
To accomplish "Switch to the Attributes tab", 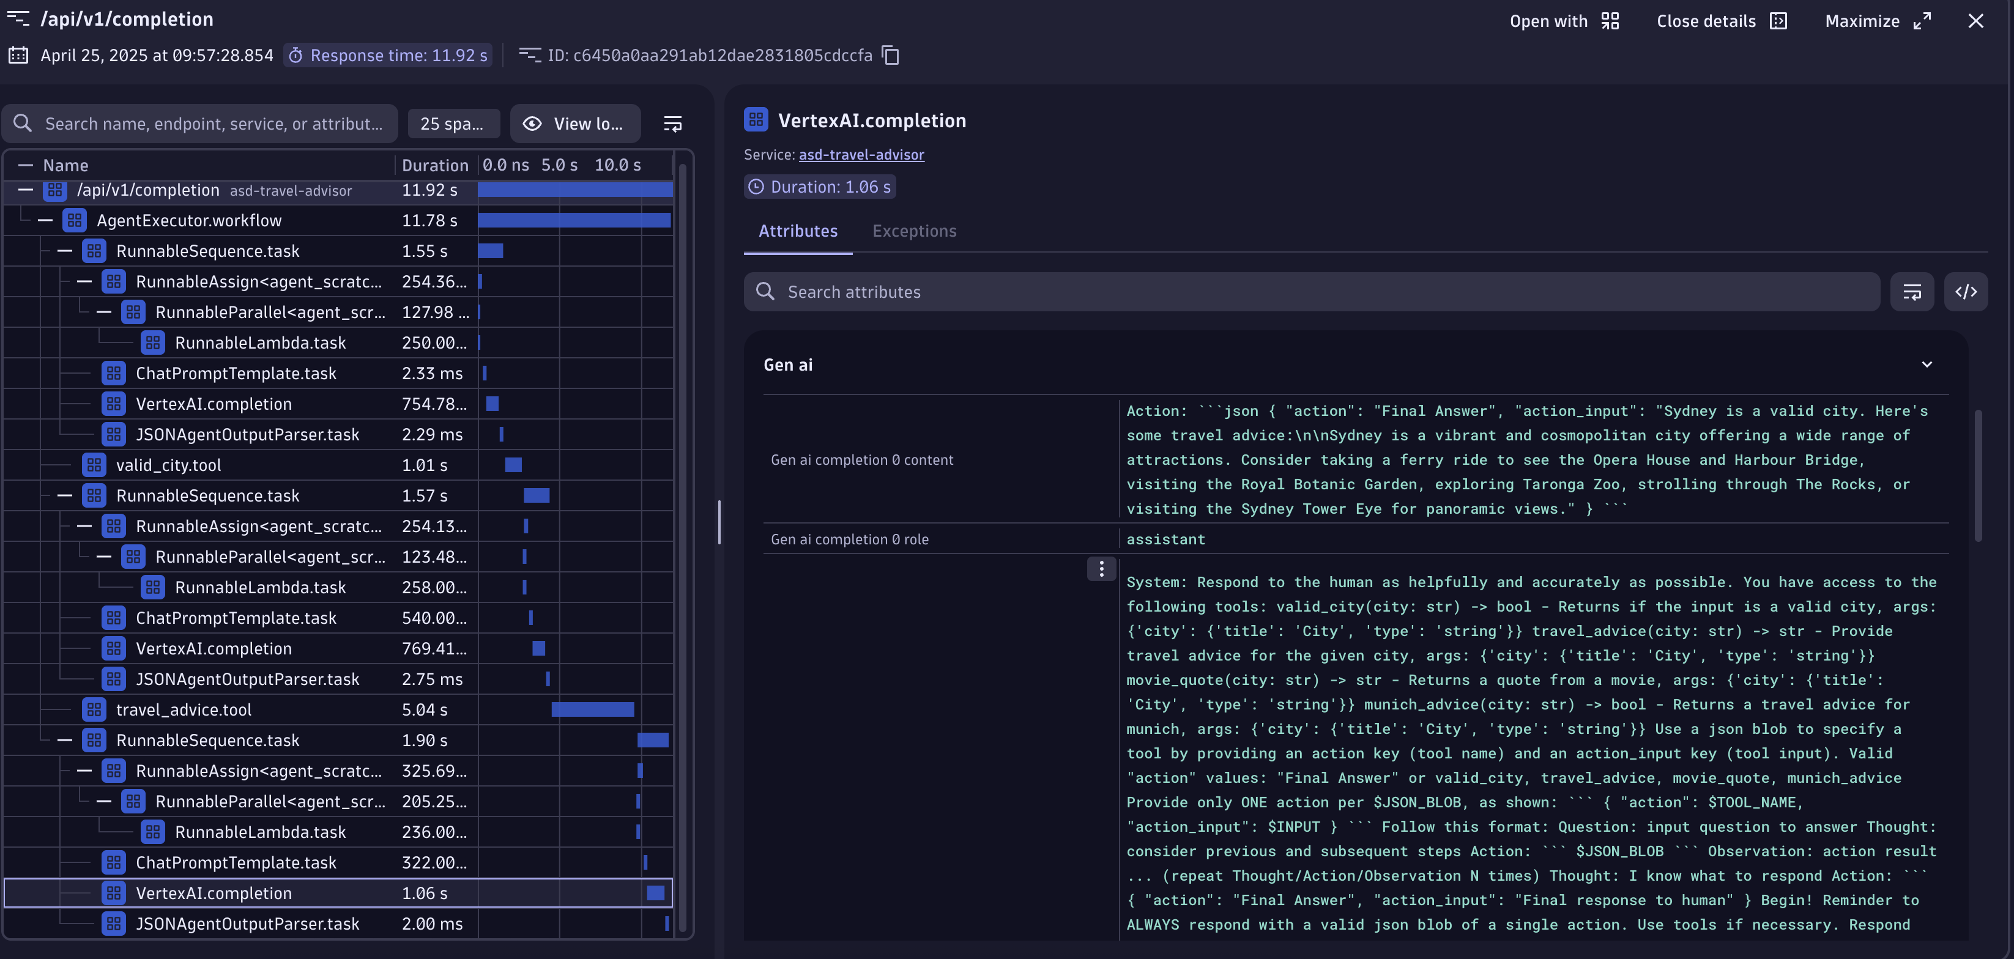I will (x=798, y=231).
